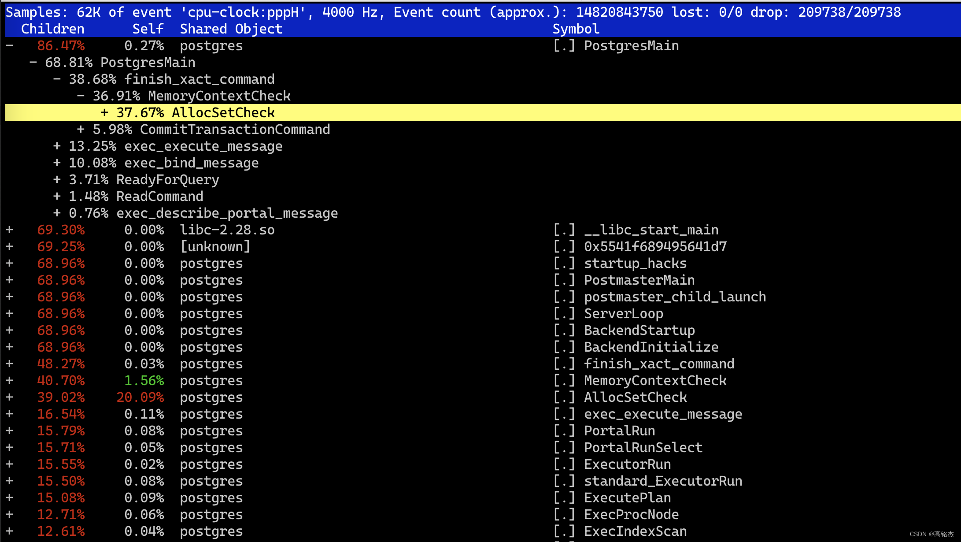Expand the PortalRunSelect 15.71% row
The width and height of the screenshot is (961, 542).
pyautogui.click(x=9, y=448)
